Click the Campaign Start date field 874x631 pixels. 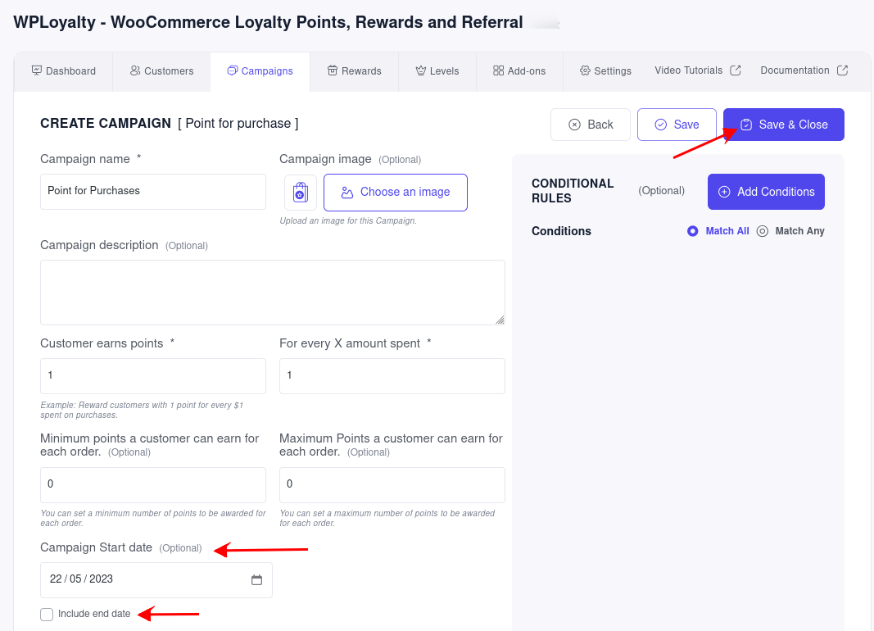tap(156, 579)
